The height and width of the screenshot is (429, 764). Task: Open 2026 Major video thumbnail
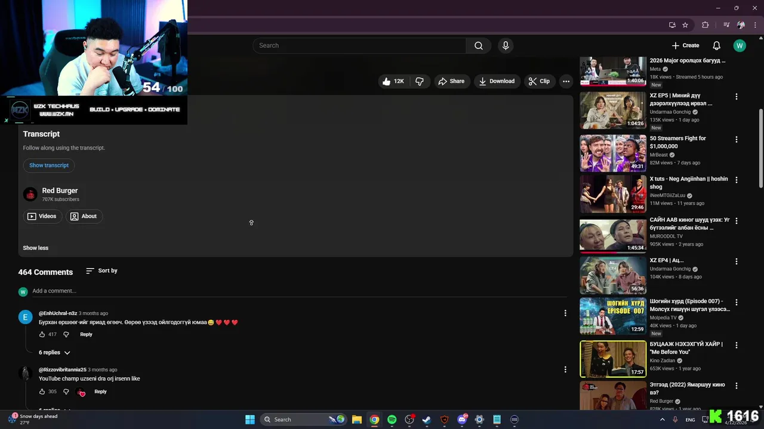point(613,71)
